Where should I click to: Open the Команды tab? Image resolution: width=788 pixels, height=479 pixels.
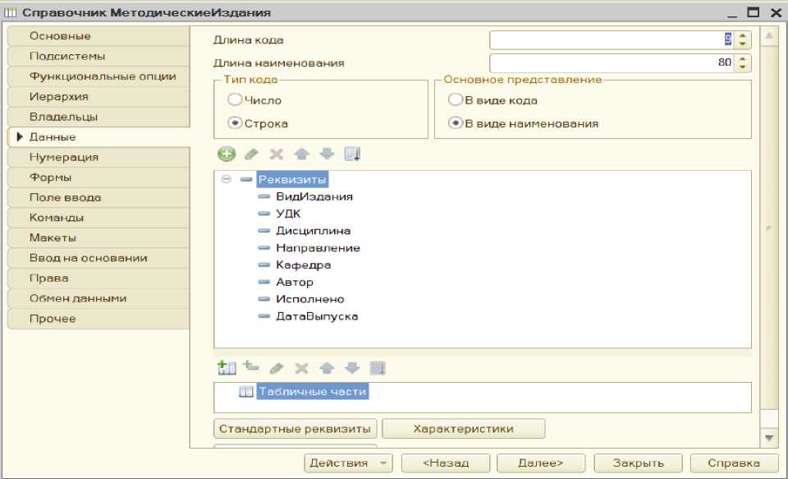(99, 218)
